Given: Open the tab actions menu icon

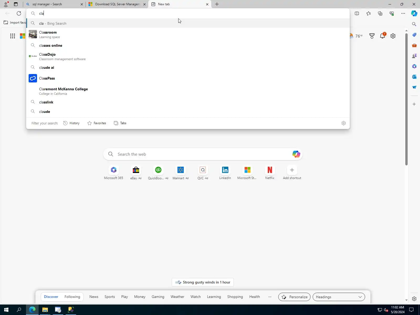Looking at the screenshot, I should (16, 4).
